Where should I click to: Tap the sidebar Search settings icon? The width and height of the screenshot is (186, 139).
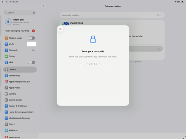[x=6, y=124]
